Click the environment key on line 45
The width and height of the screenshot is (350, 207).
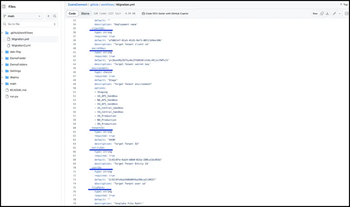point(100,68)
